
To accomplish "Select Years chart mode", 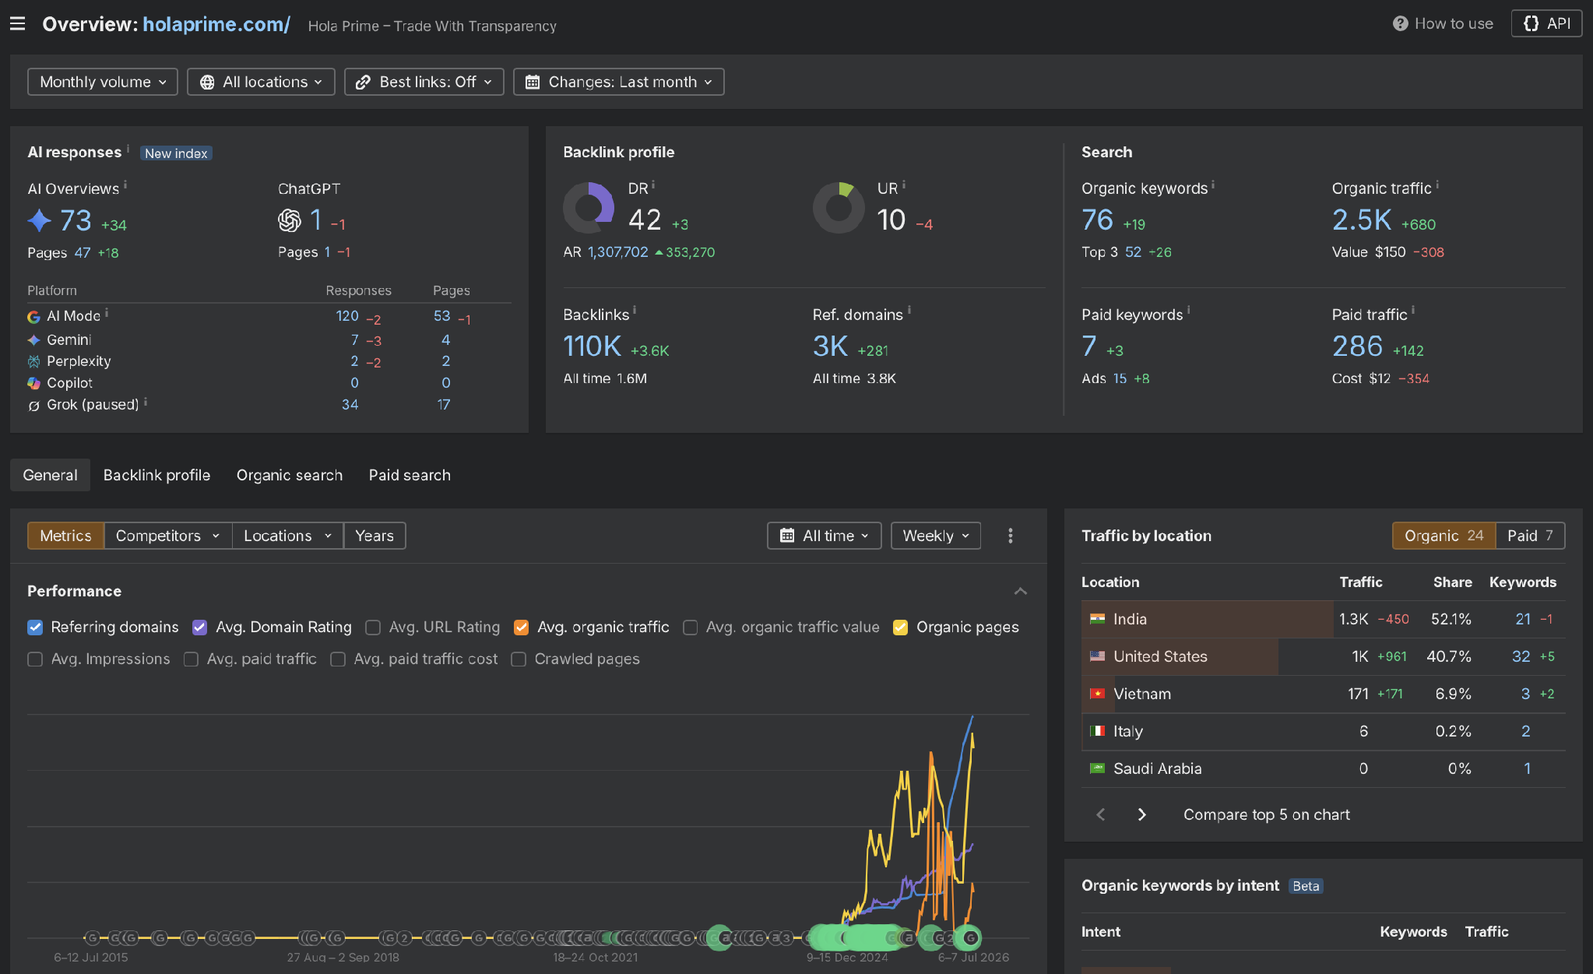I will click(x=375, y=536).
